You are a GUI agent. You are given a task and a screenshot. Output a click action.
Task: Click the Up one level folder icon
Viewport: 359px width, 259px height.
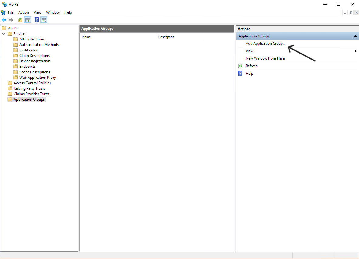pos(20,20)
